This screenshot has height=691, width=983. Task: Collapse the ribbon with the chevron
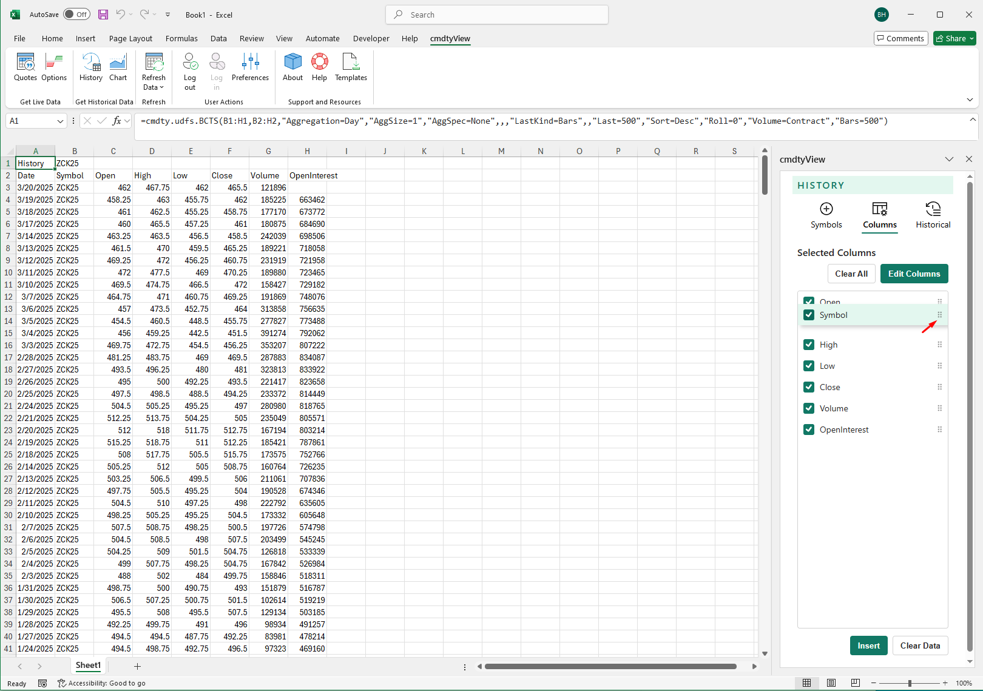970,99
